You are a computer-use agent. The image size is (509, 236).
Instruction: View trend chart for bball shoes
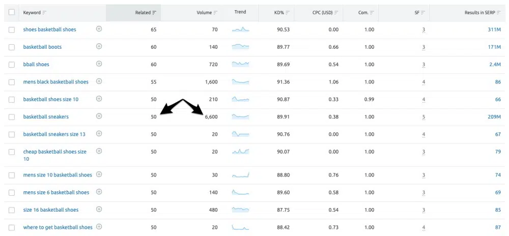click(x=241, y=64)
